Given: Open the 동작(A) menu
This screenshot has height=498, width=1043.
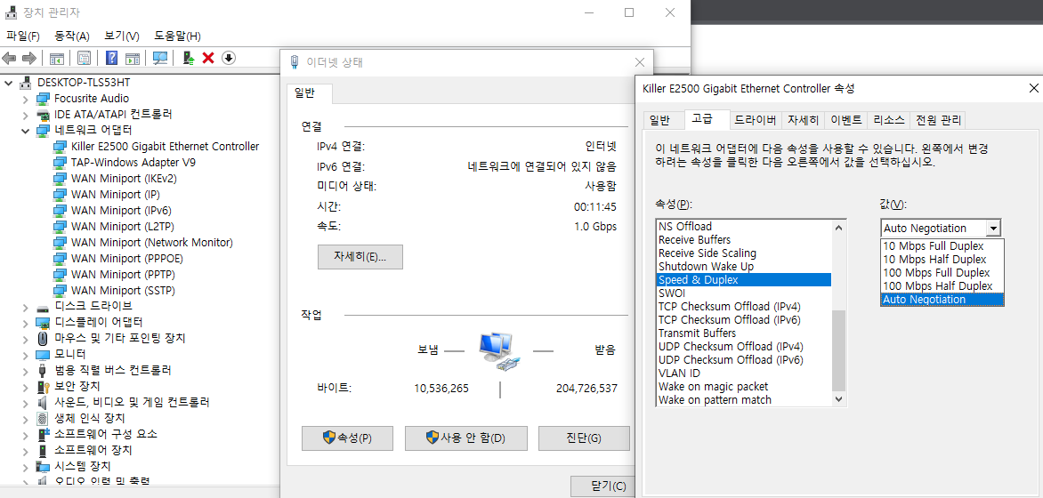Looking at the screenshot, I should click(x=71, y=36).
